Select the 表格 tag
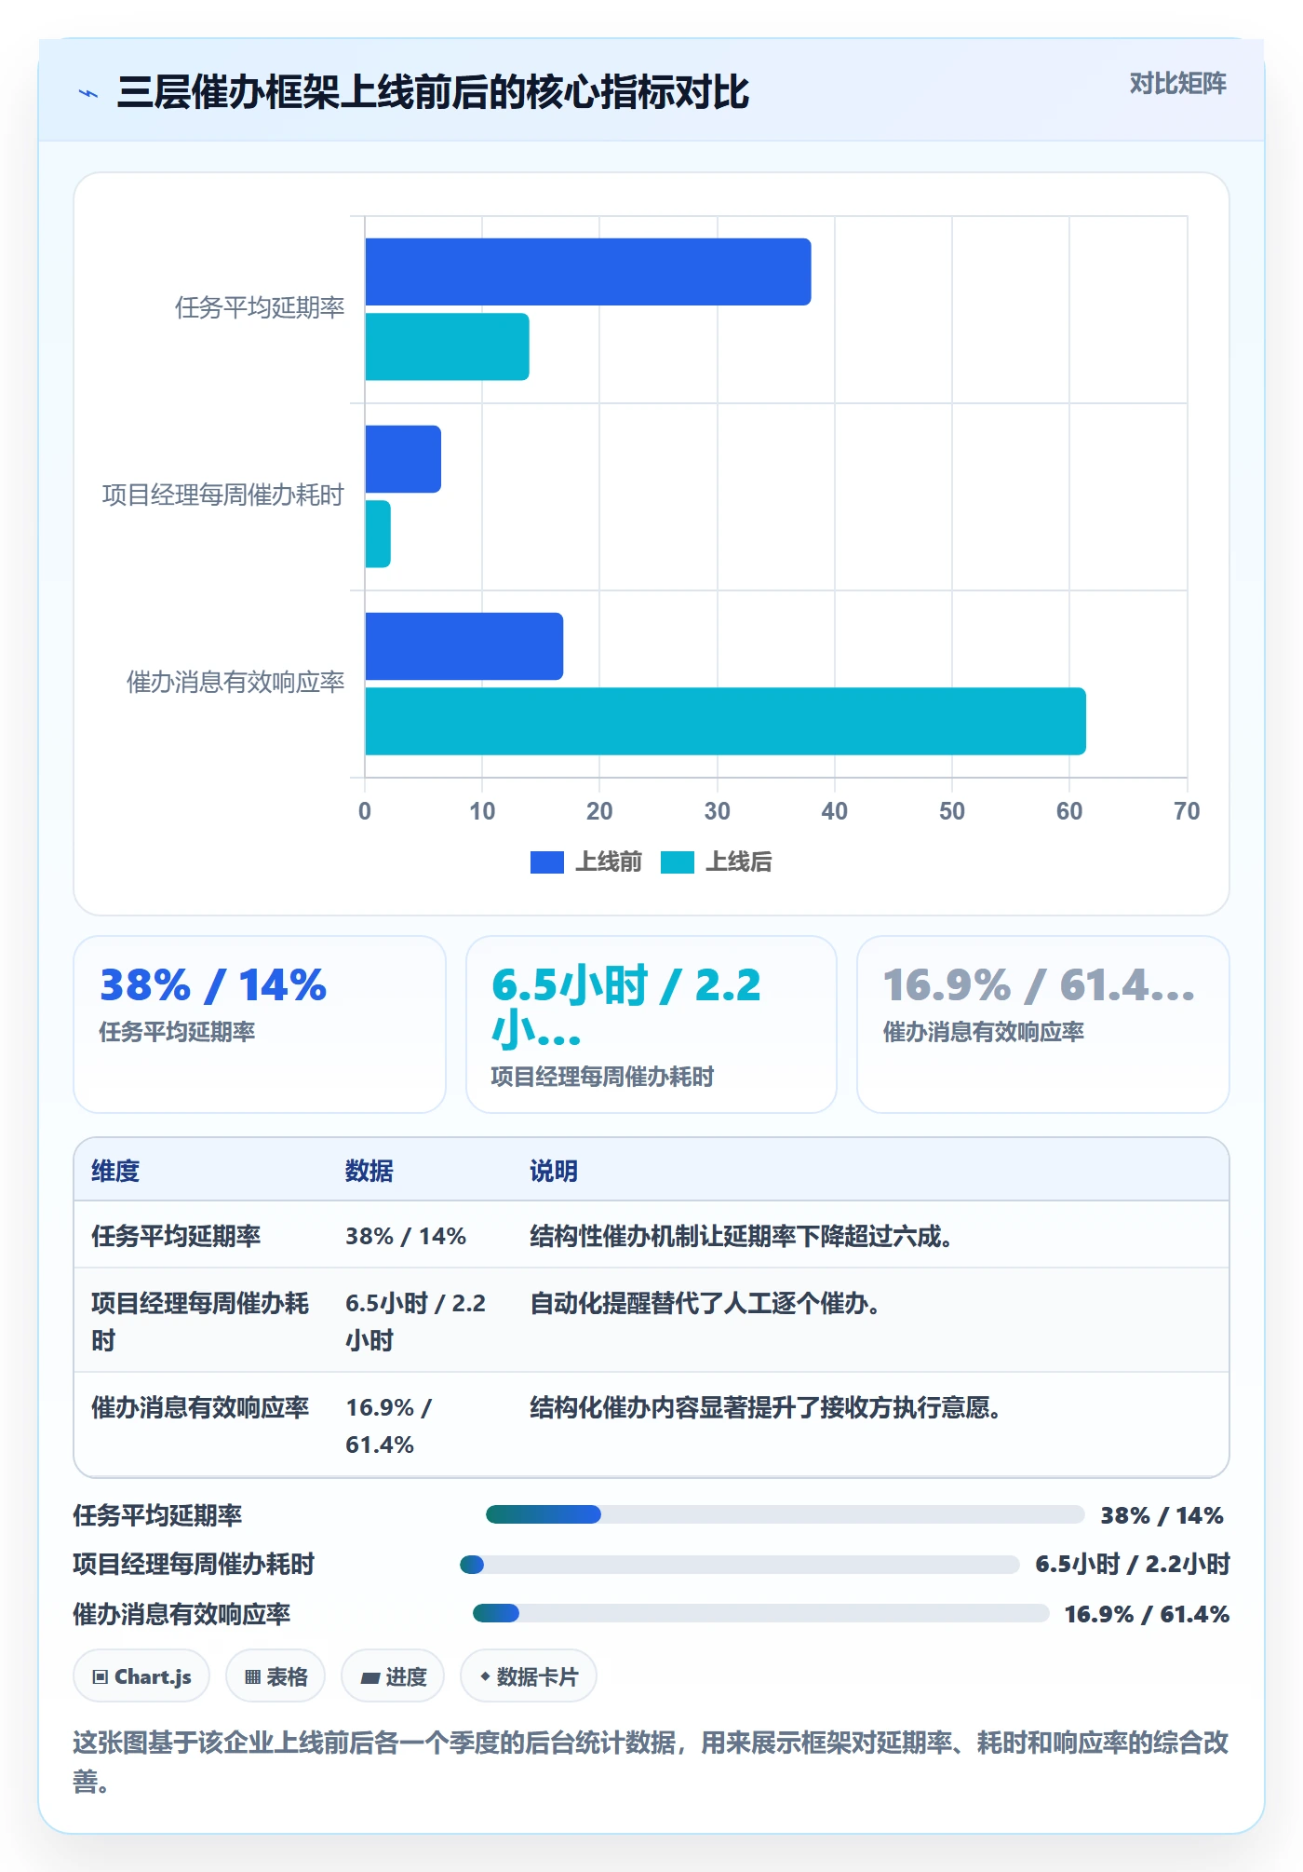This screenshot has width=1303, height=1872. (275, 1676)
